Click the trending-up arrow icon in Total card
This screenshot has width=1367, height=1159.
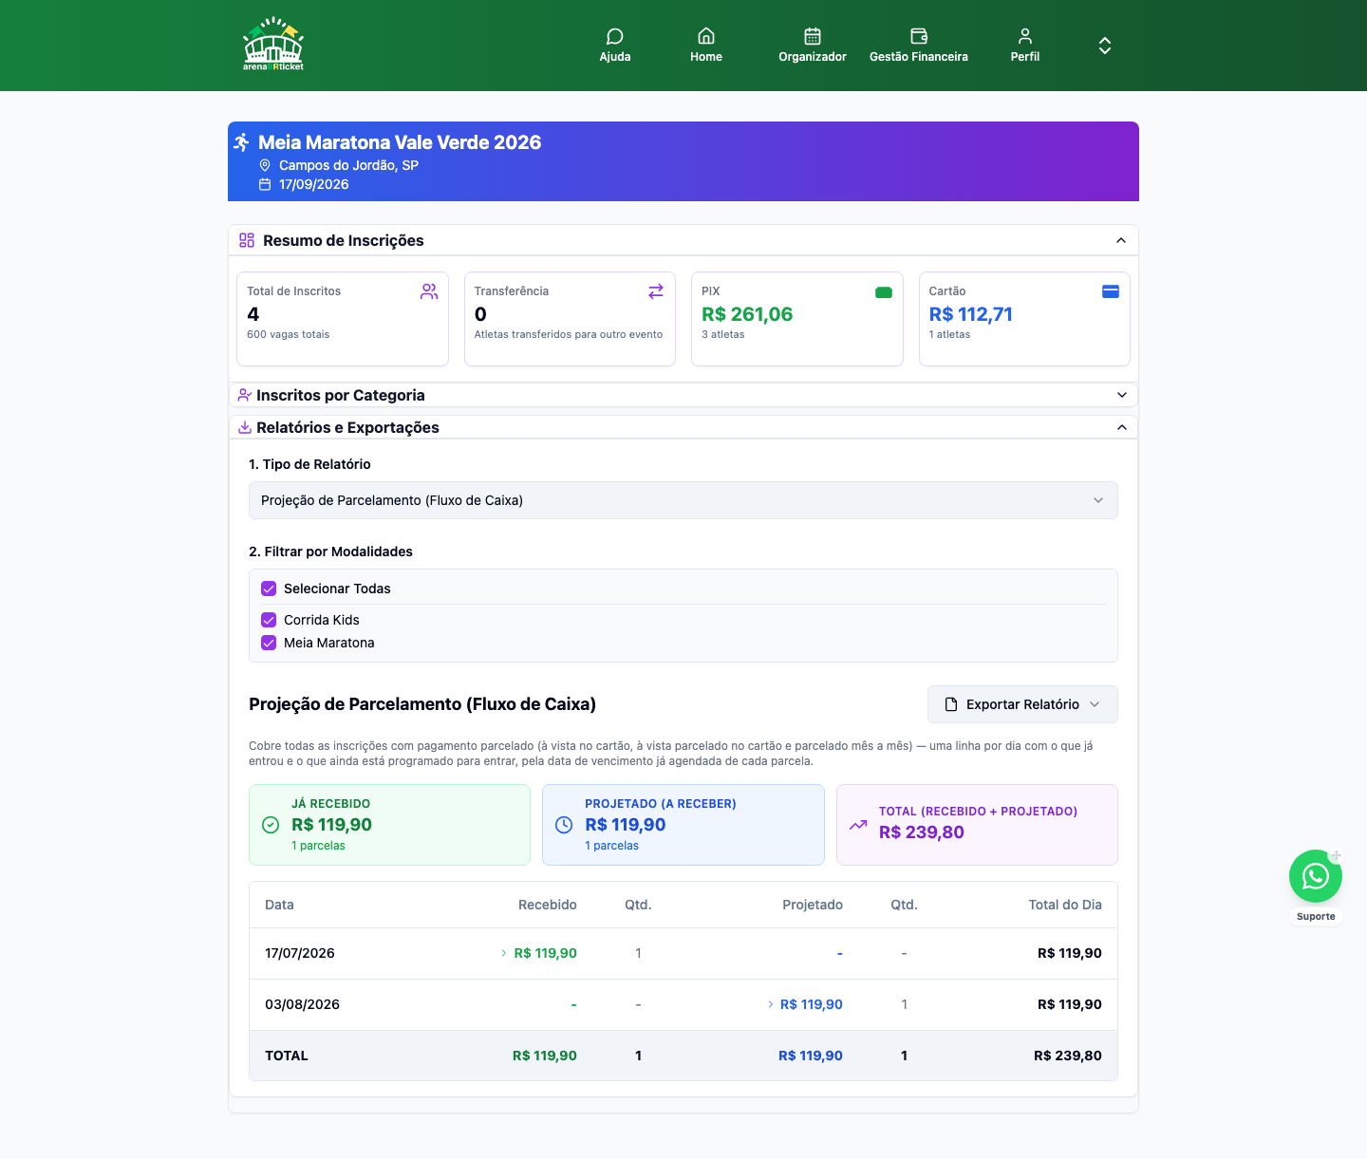tap(858, 825)
